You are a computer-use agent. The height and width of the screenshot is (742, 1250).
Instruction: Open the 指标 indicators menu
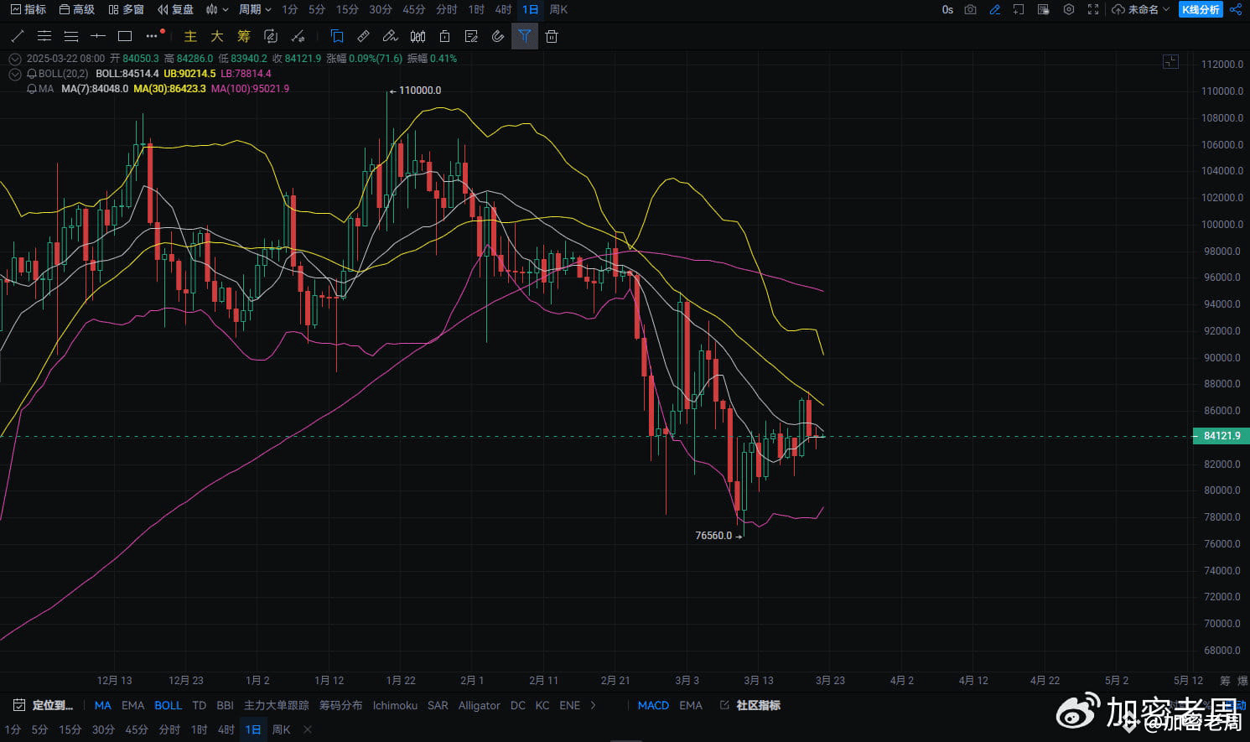29,9
